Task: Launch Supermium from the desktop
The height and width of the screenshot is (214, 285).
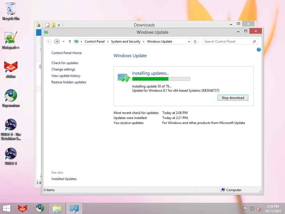Action: click(x=11, y=98)
